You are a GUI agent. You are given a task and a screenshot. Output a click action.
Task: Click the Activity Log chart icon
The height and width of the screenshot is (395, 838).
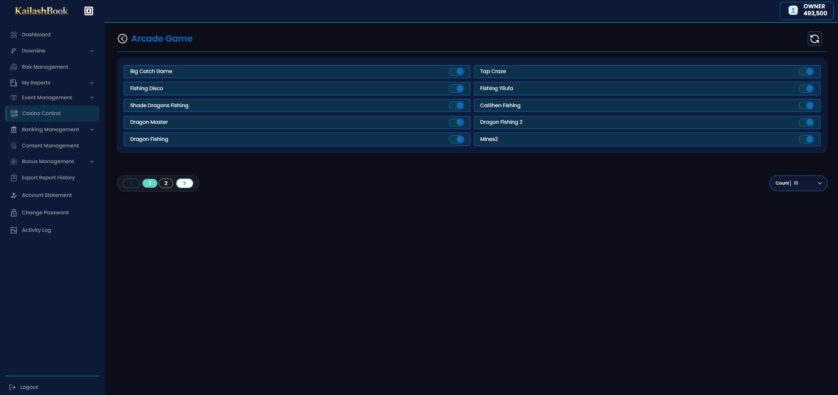coord(14,230)
